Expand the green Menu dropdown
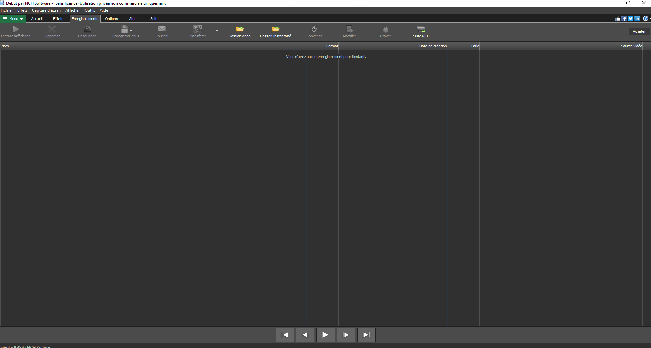The height and width of the screenshot is (348, 651). click(13, 19)
